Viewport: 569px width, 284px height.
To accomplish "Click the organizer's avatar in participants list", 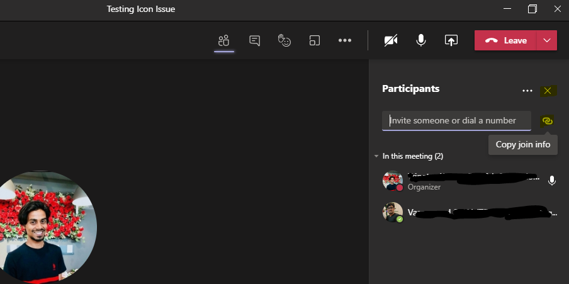I will coord(393,181).
